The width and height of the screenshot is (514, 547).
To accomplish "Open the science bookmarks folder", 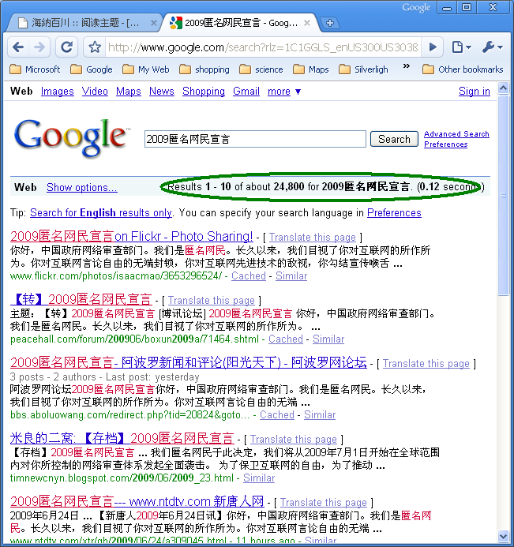I will coord(261,69).
